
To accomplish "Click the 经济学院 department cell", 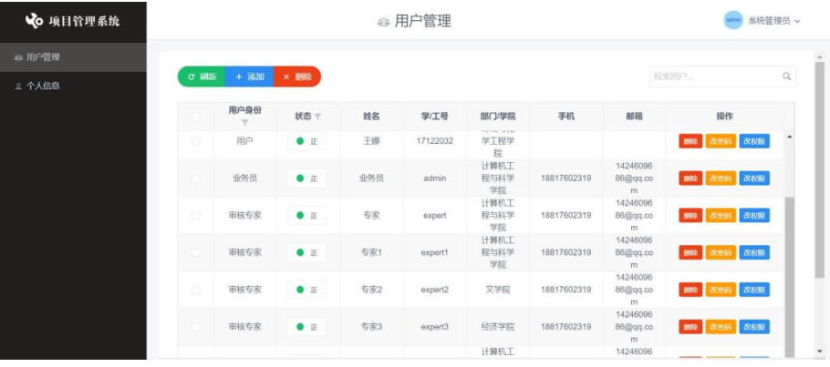I will [x=498, y=327].
